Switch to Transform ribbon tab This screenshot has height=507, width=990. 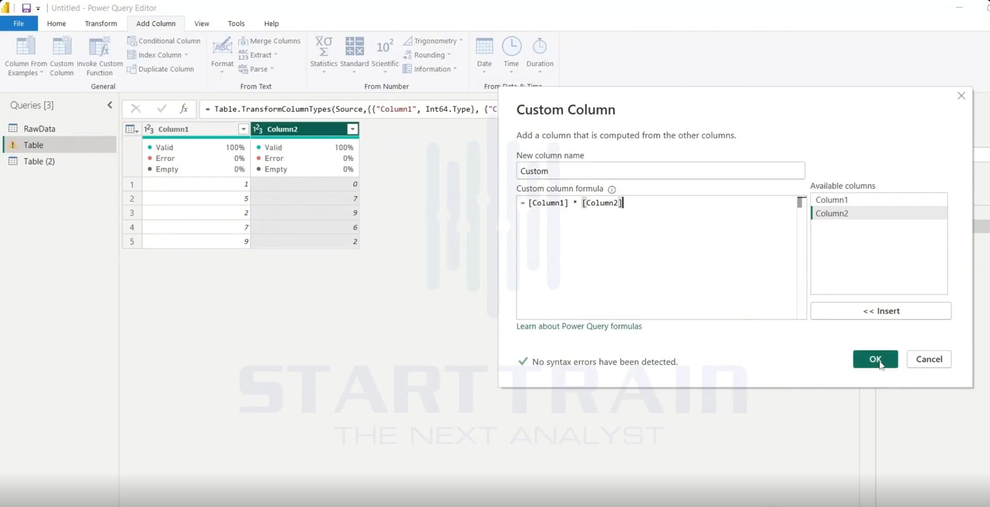101,23
